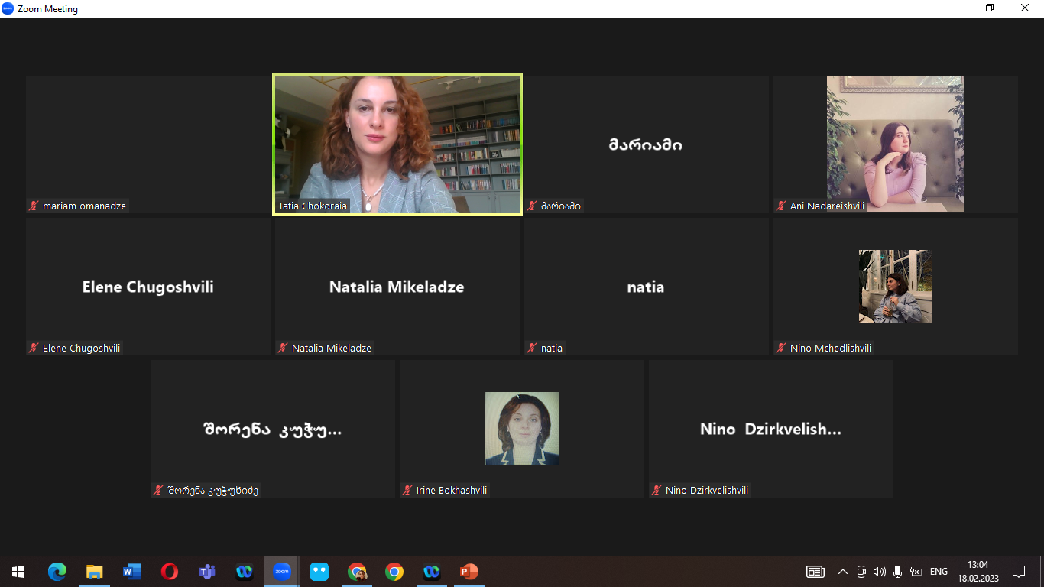Image resolution: width=1044 pixels, height=587 pixels.
Task: Click large 'შორენა კუჭუ...' name in tile
Action: click(273, 430)
